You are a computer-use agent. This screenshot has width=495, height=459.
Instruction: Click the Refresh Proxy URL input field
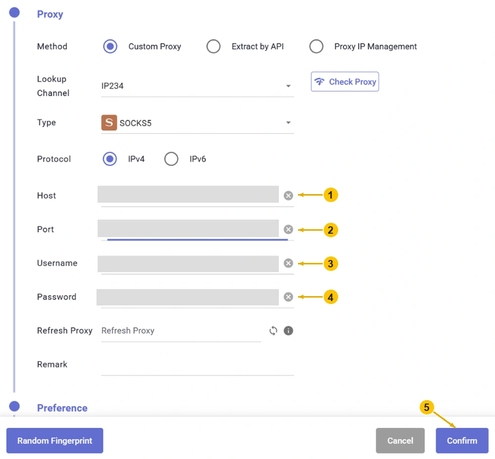[x=181, y=331]
